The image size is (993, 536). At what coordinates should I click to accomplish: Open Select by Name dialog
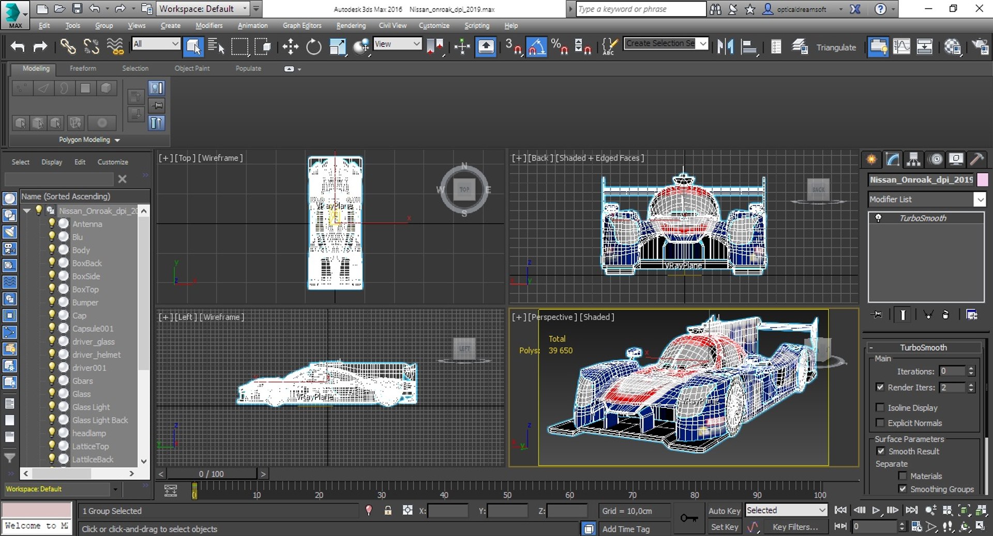[216, 47]
